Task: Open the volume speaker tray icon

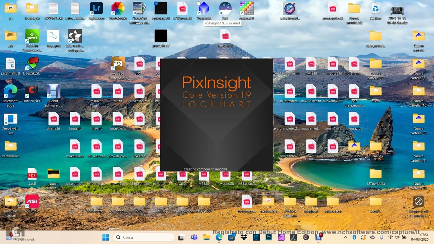Action: coord(397,237)
